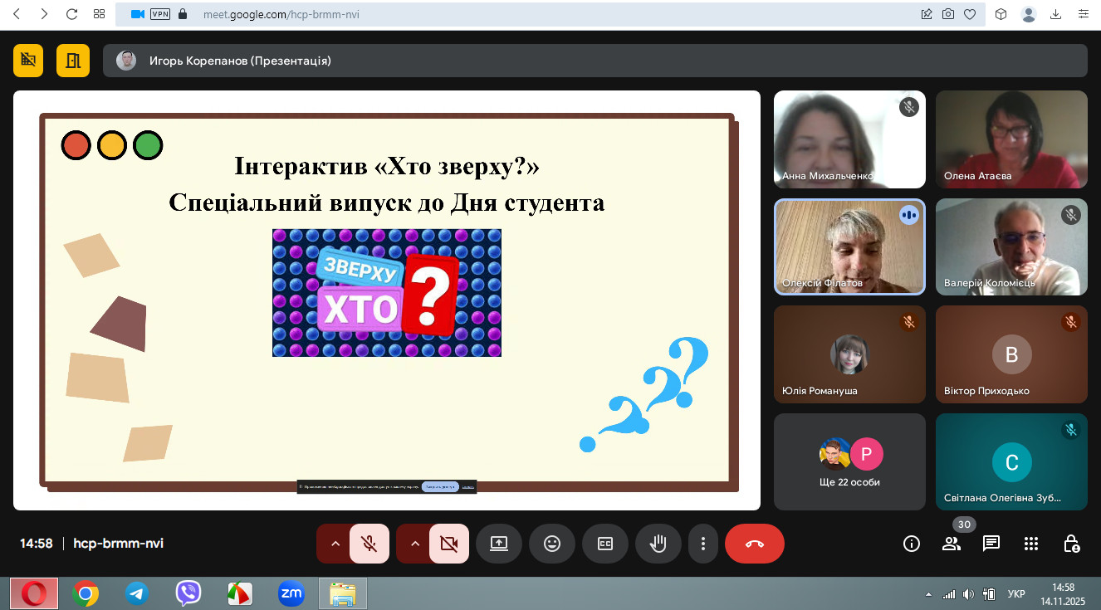The width and height of the screenshot is (1101, 610).
Task: Open the emoji reactions button
Action: coord(551,544)
